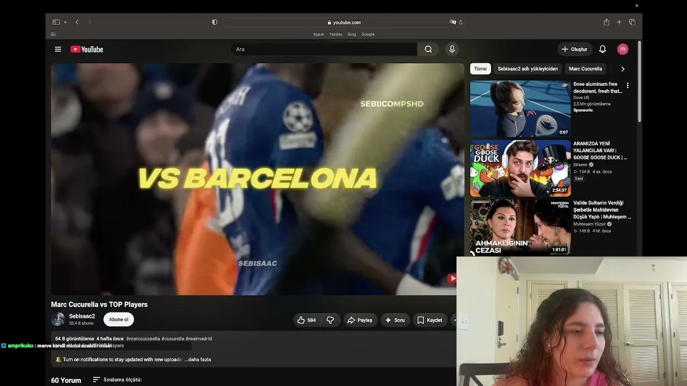Expand the description with daha fazla

tap(198, 360)
